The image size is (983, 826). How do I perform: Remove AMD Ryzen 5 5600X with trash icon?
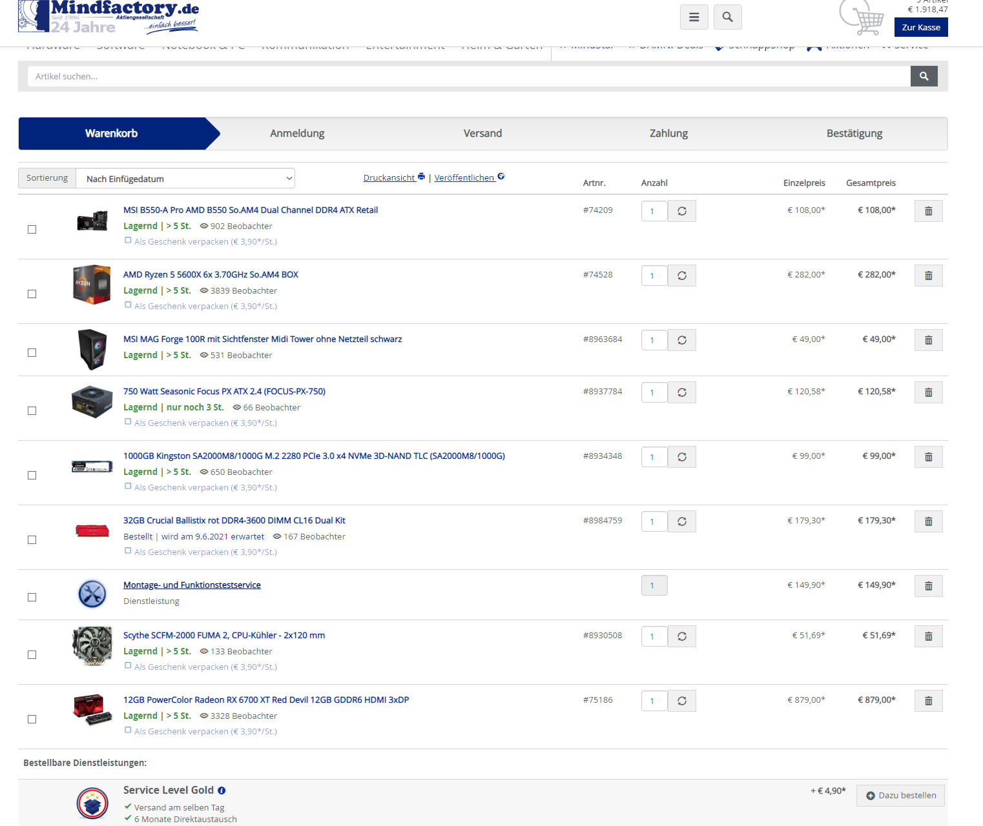click(929, 276)
